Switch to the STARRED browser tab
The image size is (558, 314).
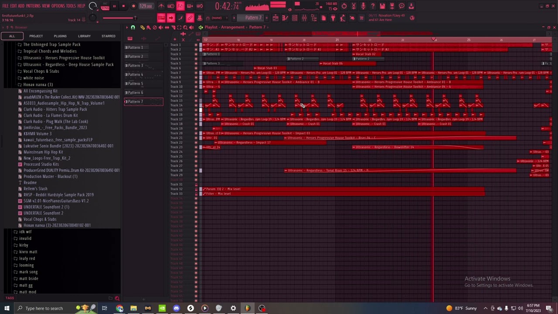click(109, 36)
